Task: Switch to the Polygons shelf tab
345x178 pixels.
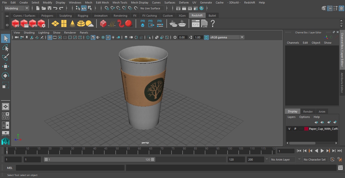Action: (x=47, y=16)
